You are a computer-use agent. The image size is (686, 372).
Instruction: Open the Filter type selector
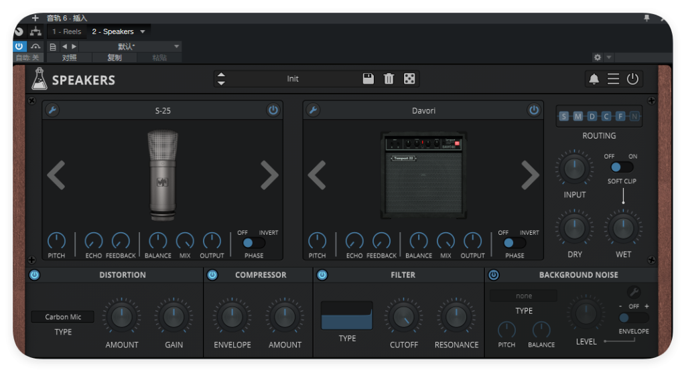pos(346,315)
